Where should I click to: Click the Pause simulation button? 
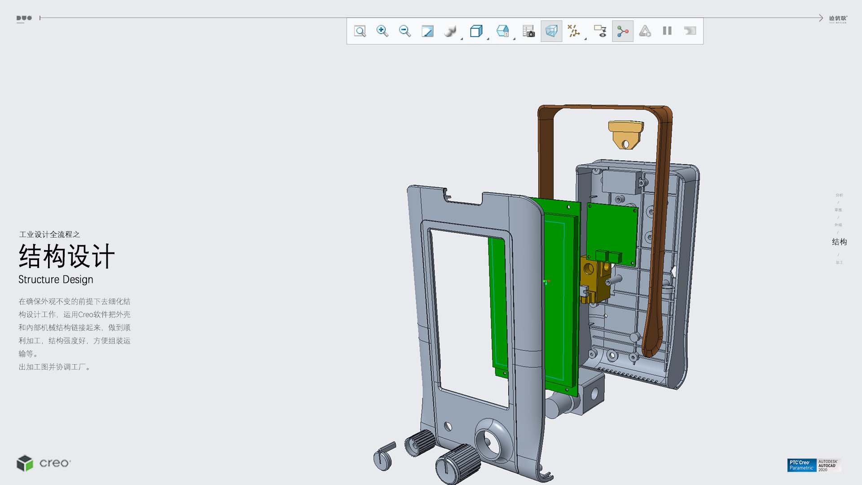click(x=667, y=31)
